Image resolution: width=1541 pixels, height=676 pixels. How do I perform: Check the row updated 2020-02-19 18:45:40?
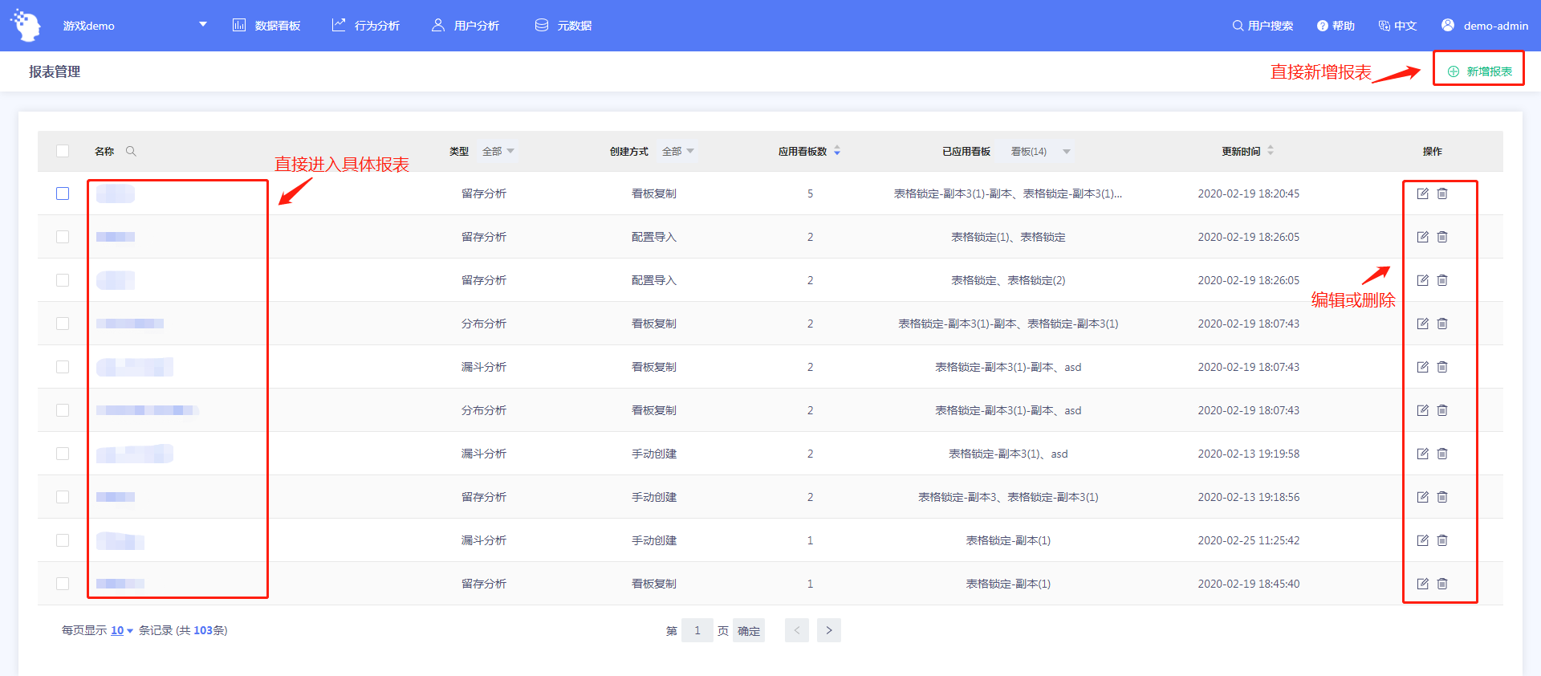point(63,584)
